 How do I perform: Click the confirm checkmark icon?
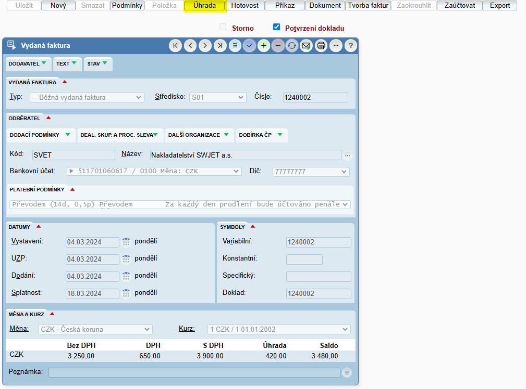(x=249, y=46)
